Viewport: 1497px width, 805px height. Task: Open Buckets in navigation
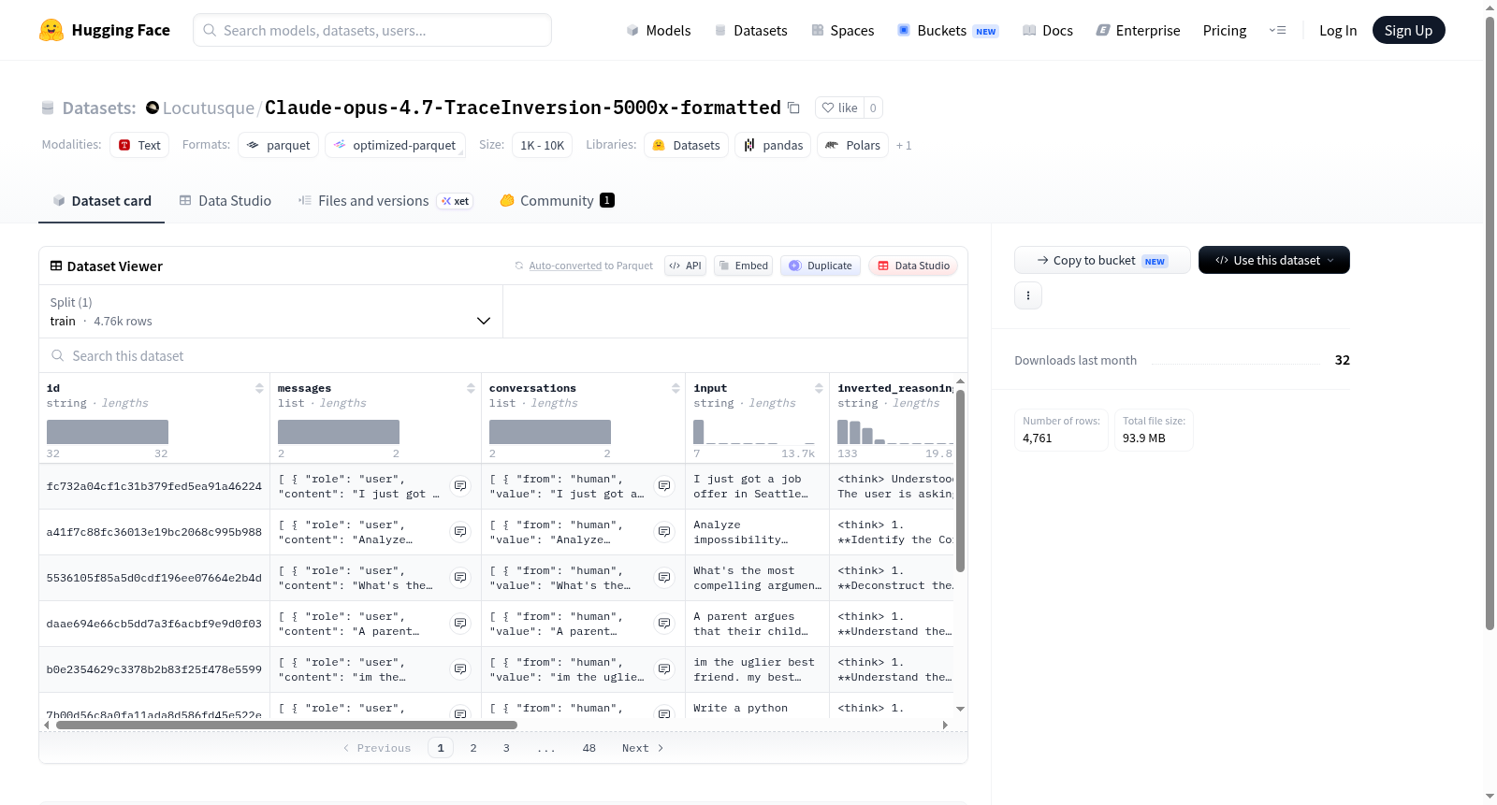[x=948, y=31]
